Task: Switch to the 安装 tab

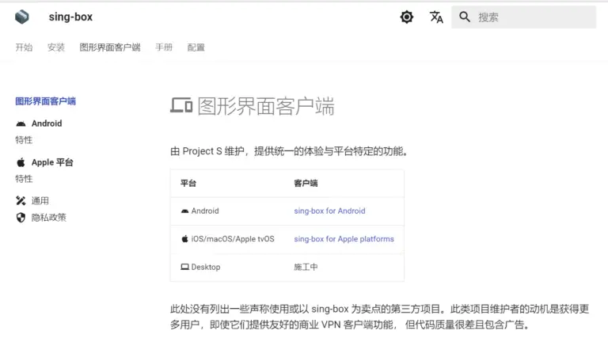Action: (x=56, y=47)
